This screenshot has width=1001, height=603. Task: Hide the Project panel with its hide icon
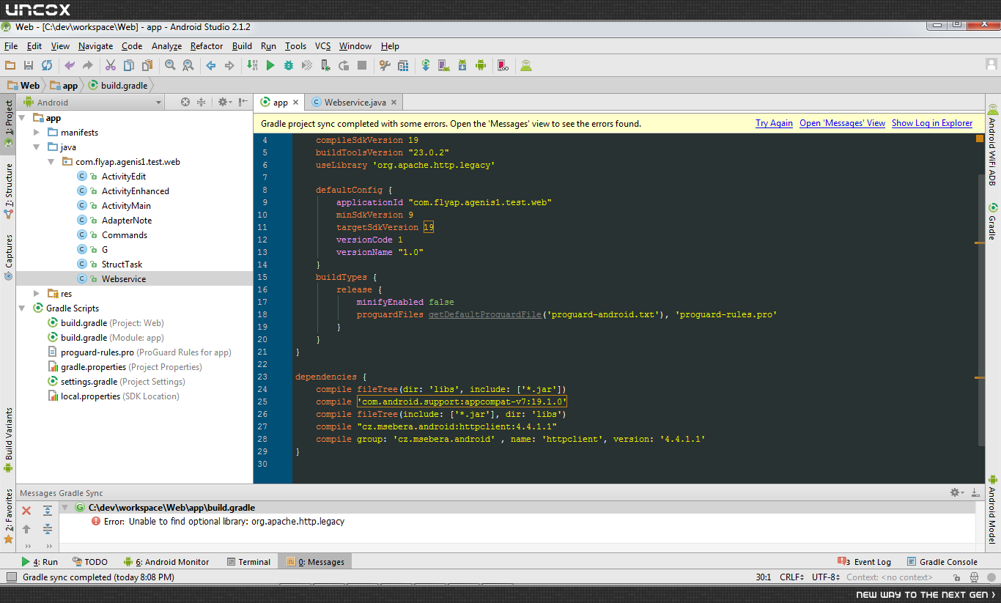coord(243,103)
